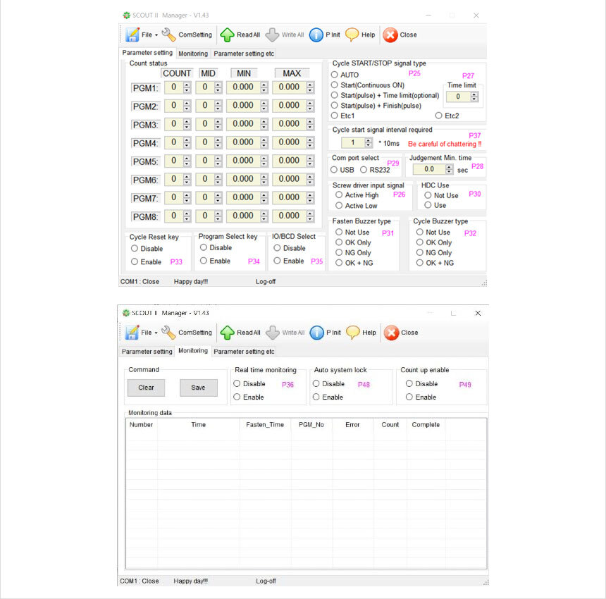Choose RS232 as the com port
This screenshot has width=606, height=599.
click(x=364, y=170)
